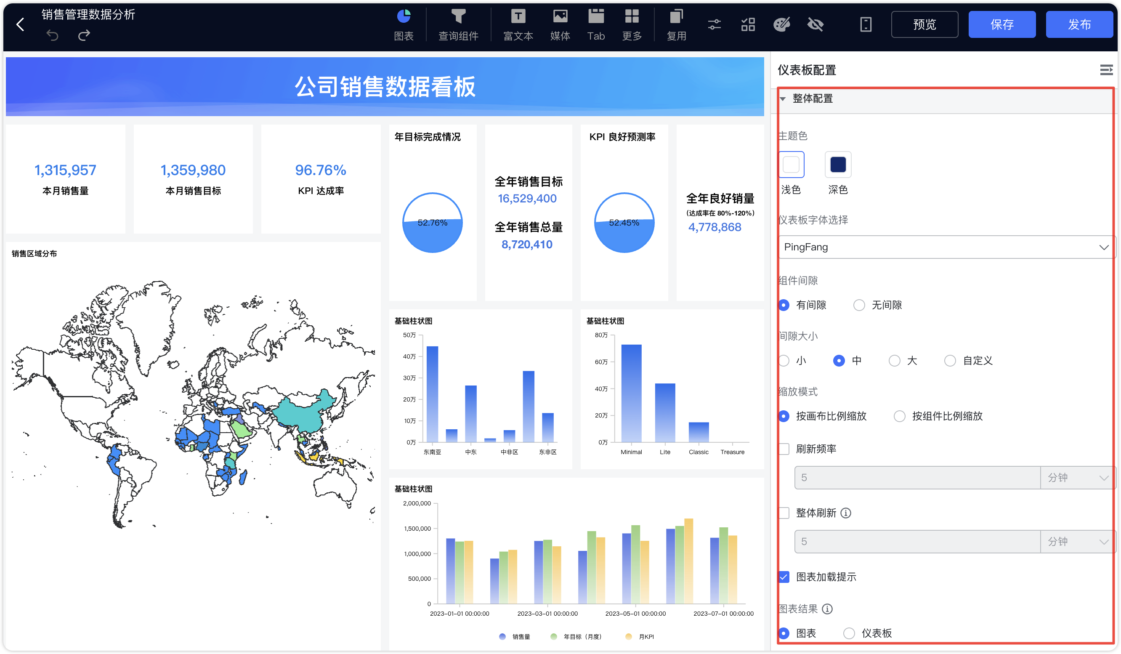1121x654 pixels.
Task: Set gap size to 中
Action: (x=839, y=361)
